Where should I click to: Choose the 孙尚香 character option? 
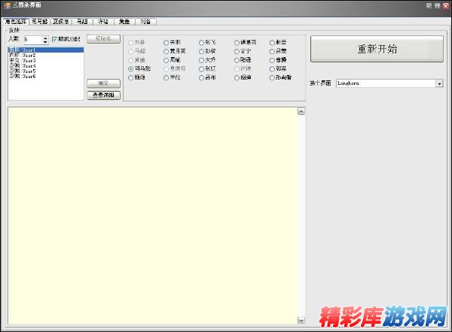coord(271,77)
